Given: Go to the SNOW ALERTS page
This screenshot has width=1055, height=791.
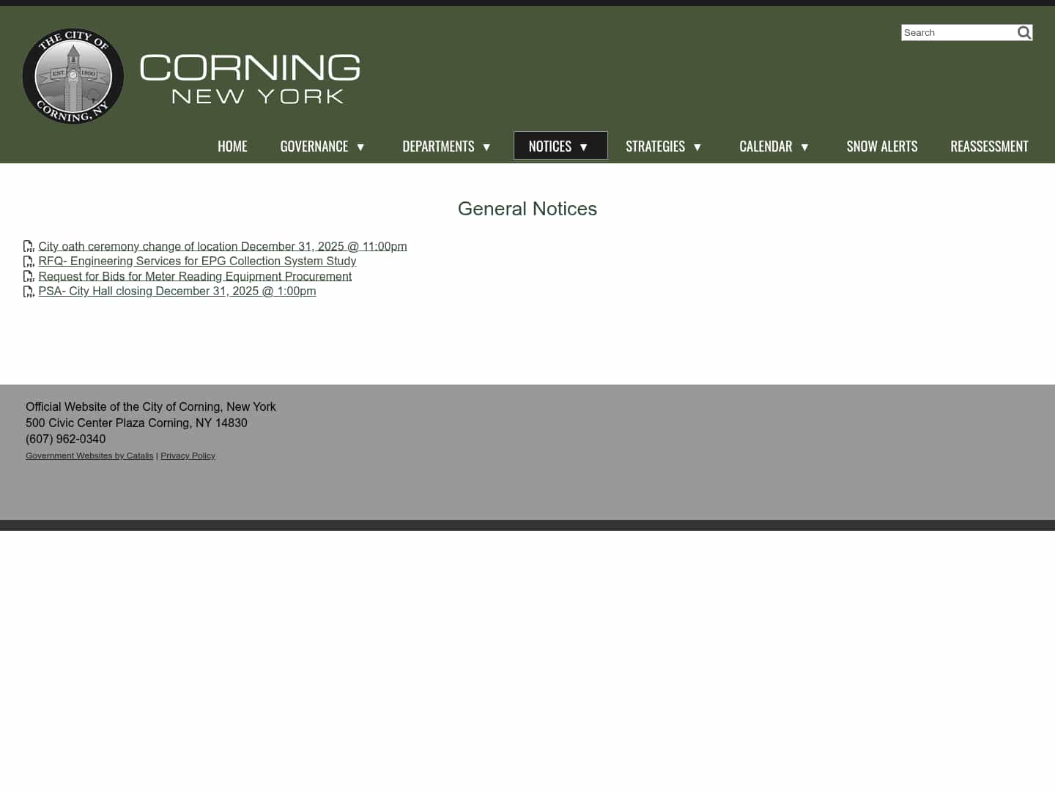Looking at the screenshot, I should point(882,146).
